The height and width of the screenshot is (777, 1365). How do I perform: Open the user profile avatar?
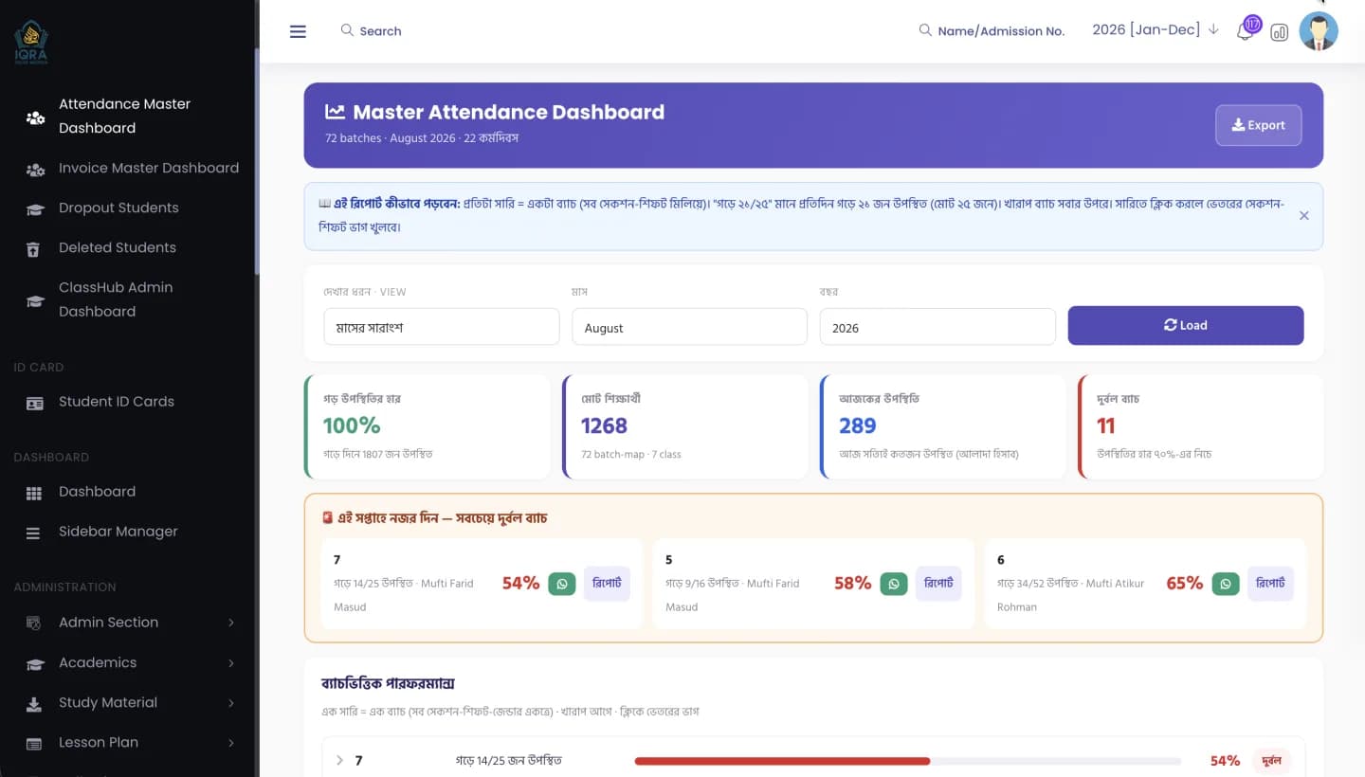[1319, 31]
